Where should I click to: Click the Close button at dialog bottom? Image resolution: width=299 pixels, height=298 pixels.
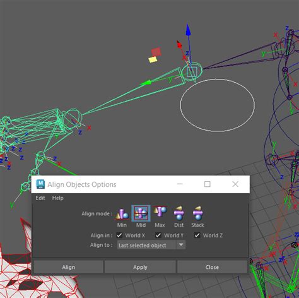(x=212, y=267)
